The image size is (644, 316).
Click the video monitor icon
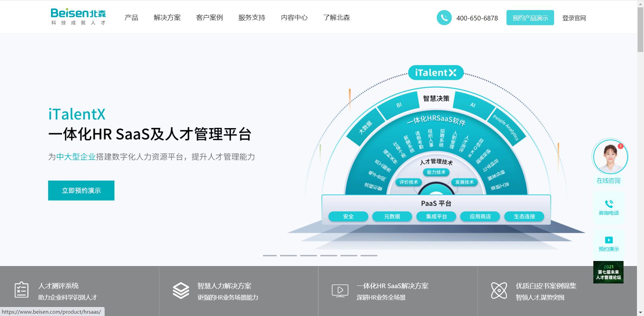[x=340, y=291]
